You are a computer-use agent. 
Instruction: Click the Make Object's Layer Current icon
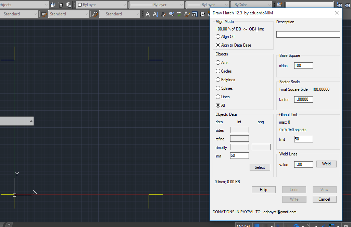pos(52,5)
